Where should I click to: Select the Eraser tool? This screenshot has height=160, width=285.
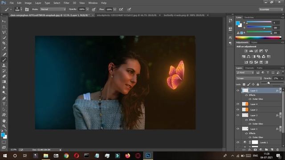coord(4,76)
